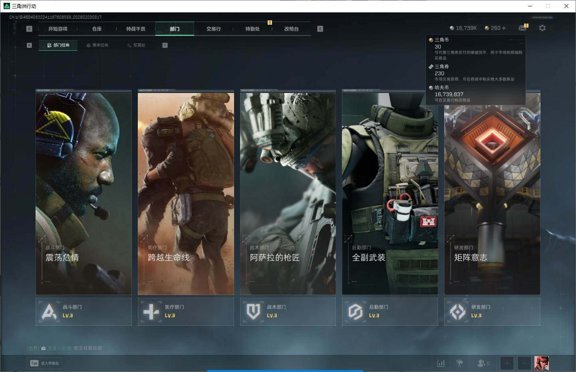The width and height of the screenshot is (576, 372).
Task: Switch to the 仓库 tab
Action: (97, 29)
